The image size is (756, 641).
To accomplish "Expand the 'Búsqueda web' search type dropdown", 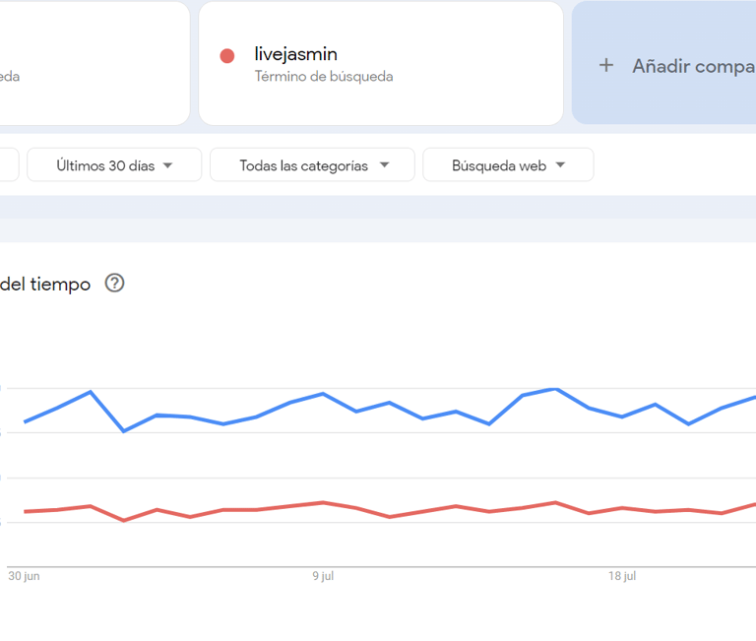I will (508, 165).
